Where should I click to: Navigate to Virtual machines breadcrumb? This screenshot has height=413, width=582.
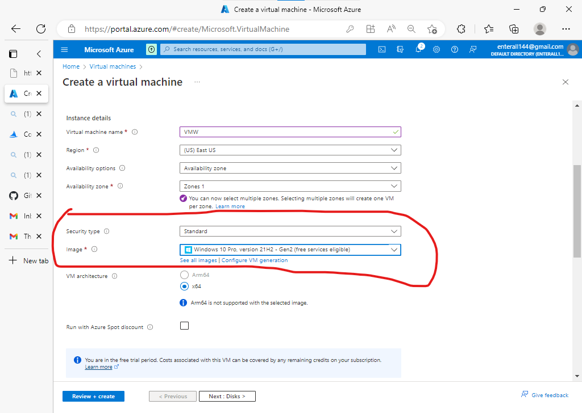point(113,66)
